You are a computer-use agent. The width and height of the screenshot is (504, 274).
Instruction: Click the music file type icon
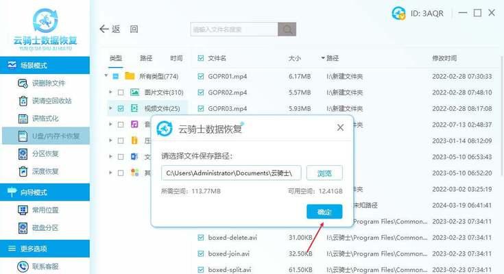(x=134, y=124)
